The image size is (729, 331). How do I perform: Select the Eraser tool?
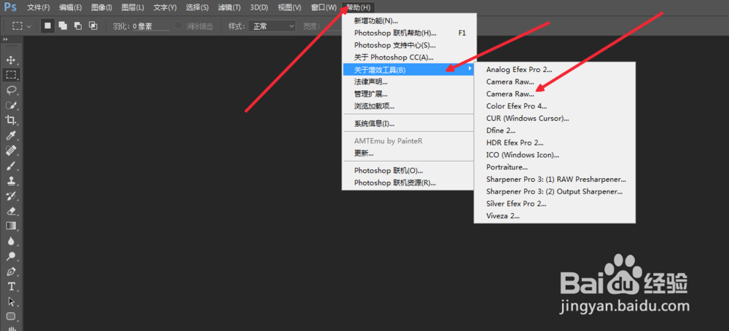pos(11,211)
